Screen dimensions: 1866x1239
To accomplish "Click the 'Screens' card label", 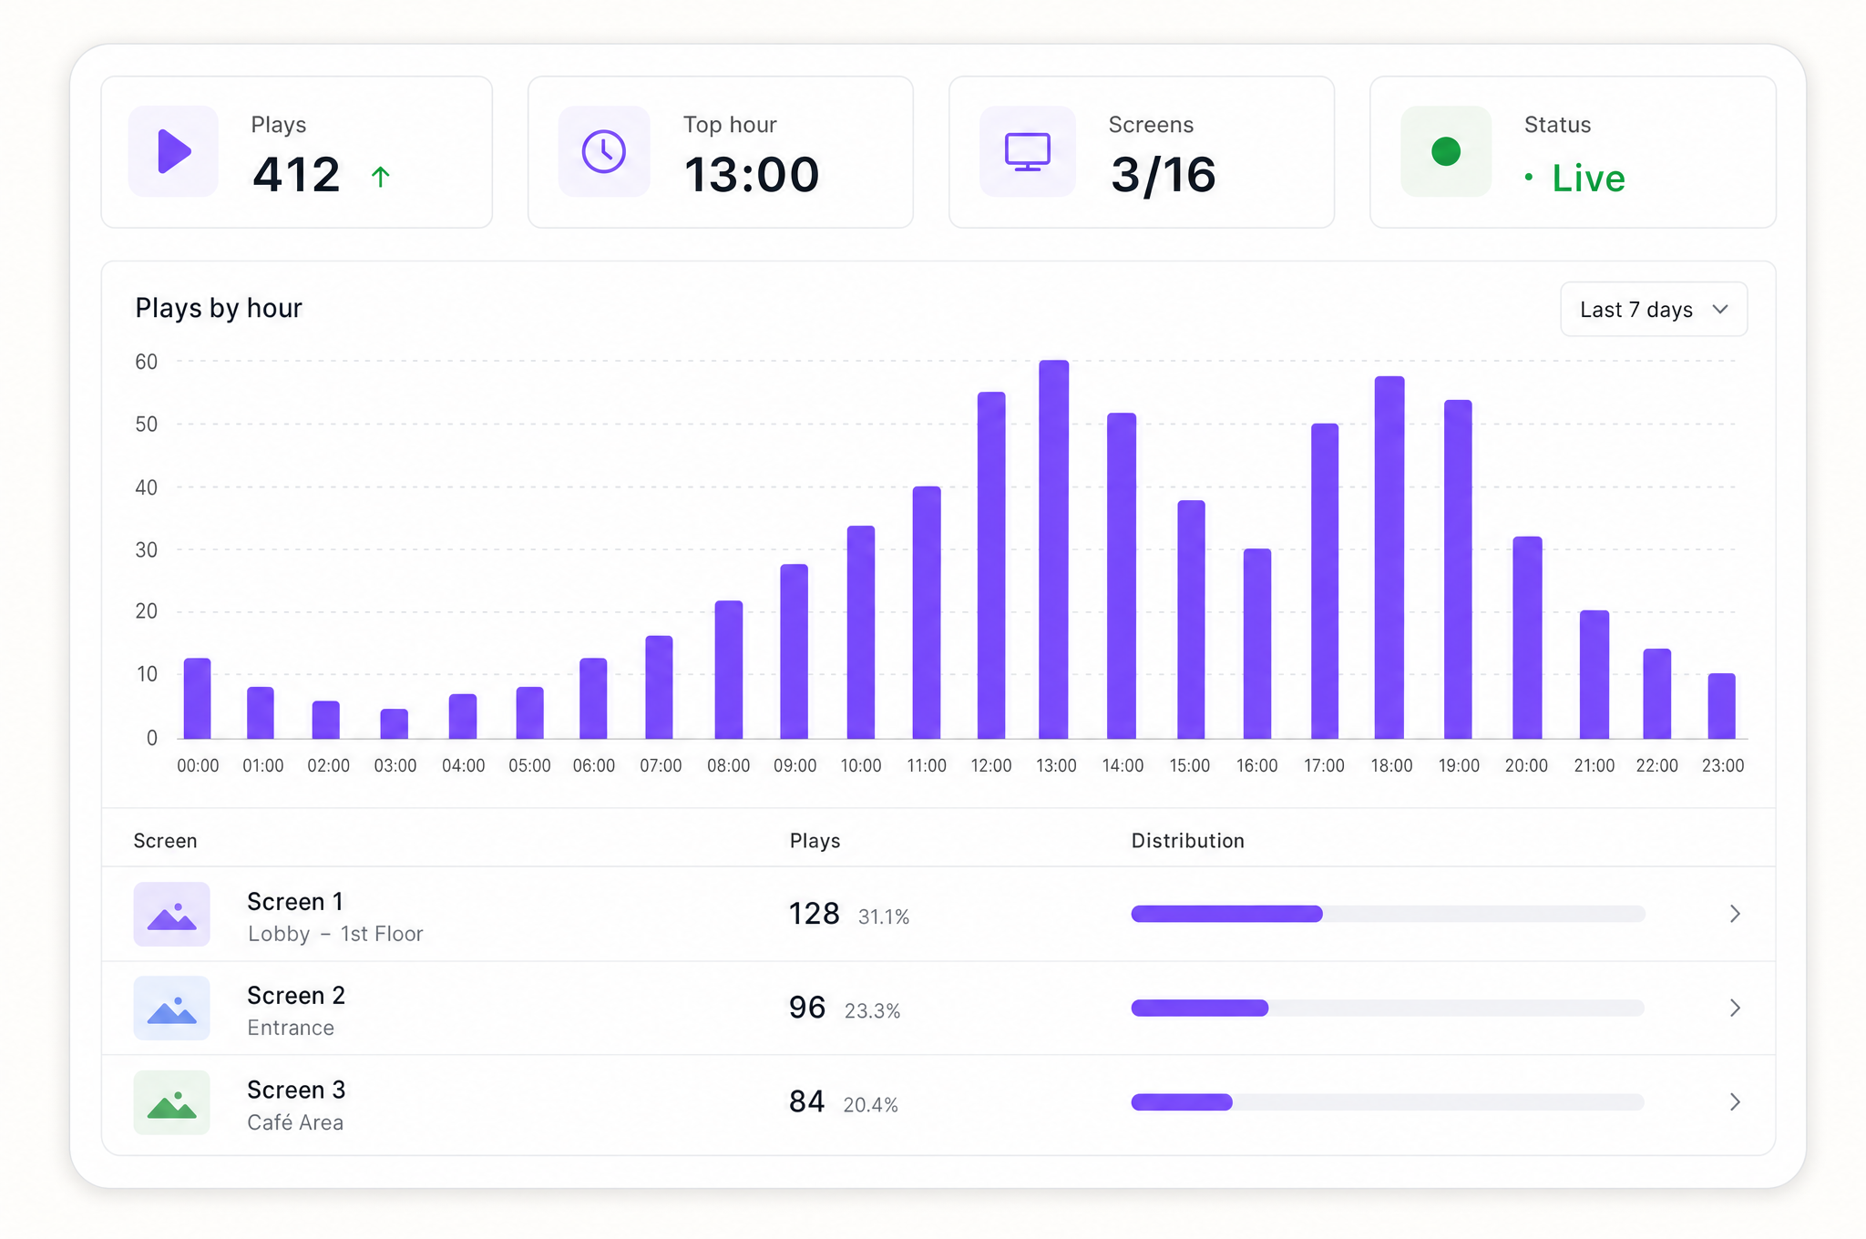I will 1151,125.
